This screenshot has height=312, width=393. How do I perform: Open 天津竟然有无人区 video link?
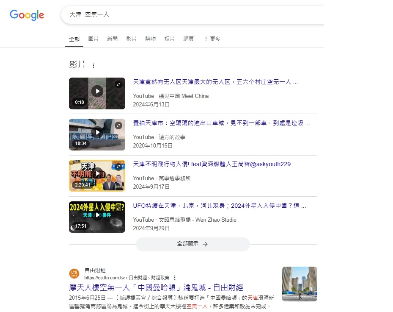coord(215,82)
